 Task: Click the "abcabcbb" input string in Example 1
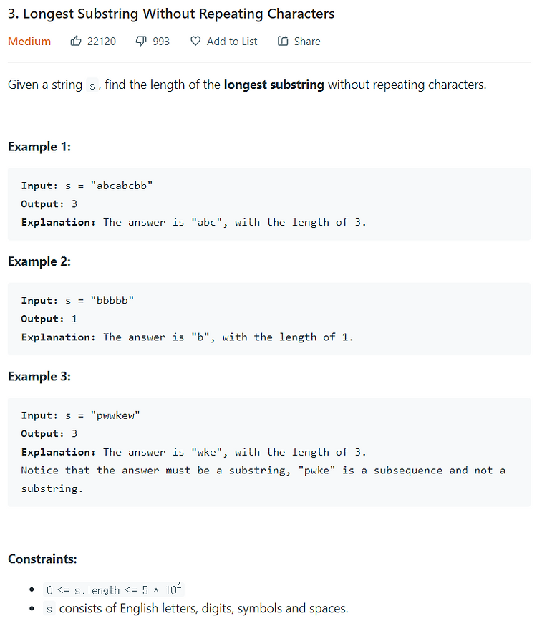pyautogui.click(x=122, y=186)
